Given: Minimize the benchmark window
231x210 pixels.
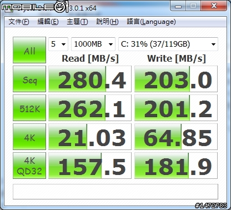Looking at the screenshot, I should (x=178, y=6).
